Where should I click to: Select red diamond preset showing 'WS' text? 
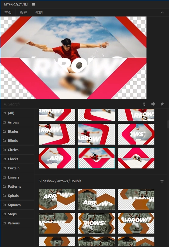click(x=136, y=134)
